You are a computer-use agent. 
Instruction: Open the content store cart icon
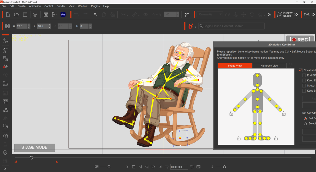coord(35,14)
